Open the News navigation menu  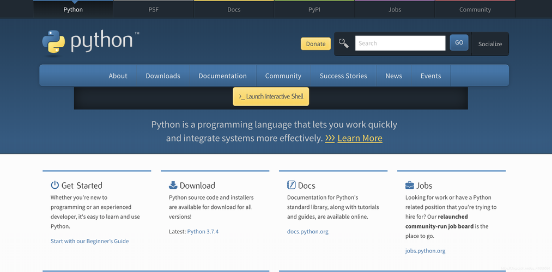(393, 76)
